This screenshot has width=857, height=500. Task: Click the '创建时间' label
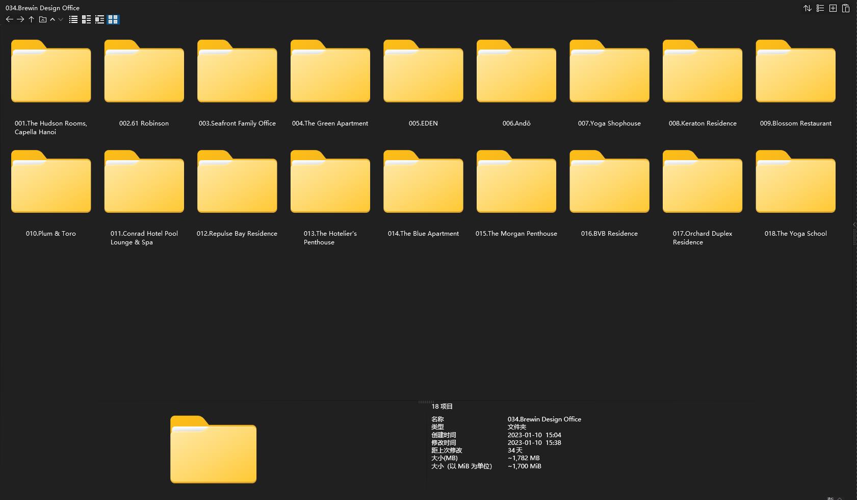(x=444, y=435)
